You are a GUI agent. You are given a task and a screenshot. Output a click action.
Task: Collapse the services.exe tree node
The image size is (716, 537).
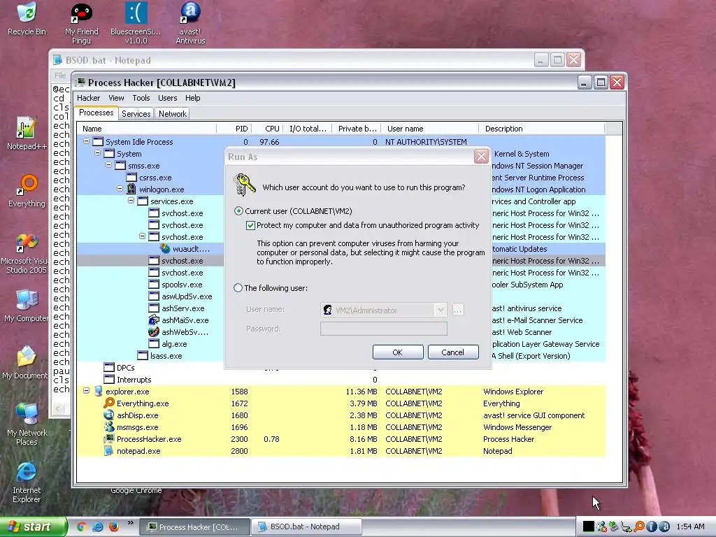pyautogui.click(x=131, y=201)
